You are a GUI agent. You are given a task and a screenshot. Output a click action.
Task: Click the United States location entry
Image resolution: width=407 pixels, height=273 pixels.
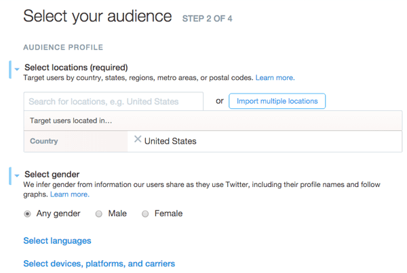pos(170,142)
